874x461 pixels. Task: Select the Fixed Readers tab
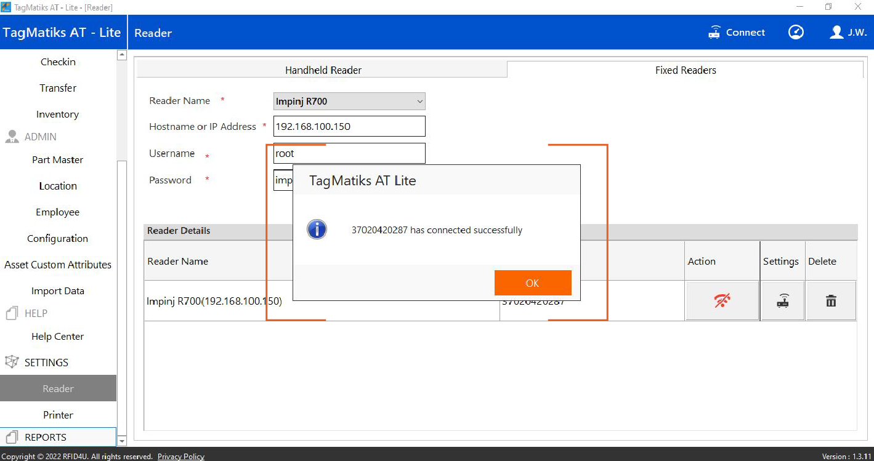tap(685, 70)
